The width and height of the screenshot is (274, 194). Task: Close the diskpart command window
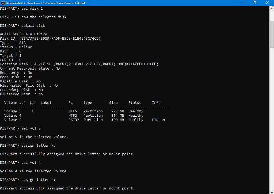pyautogui.click(x=267, y=3)
